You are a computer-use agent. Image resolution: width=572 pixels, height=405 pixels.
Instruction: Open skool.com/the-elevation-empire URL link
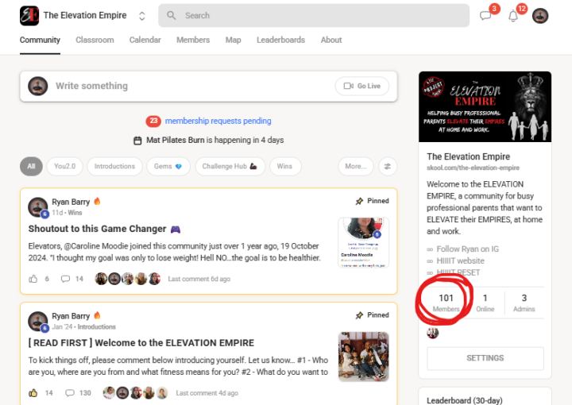point(473,168)
